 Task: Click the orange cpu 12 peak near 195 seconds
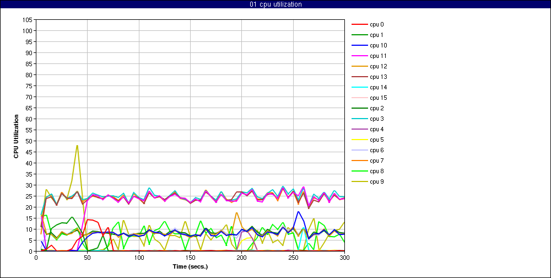(x=236, y=213)
